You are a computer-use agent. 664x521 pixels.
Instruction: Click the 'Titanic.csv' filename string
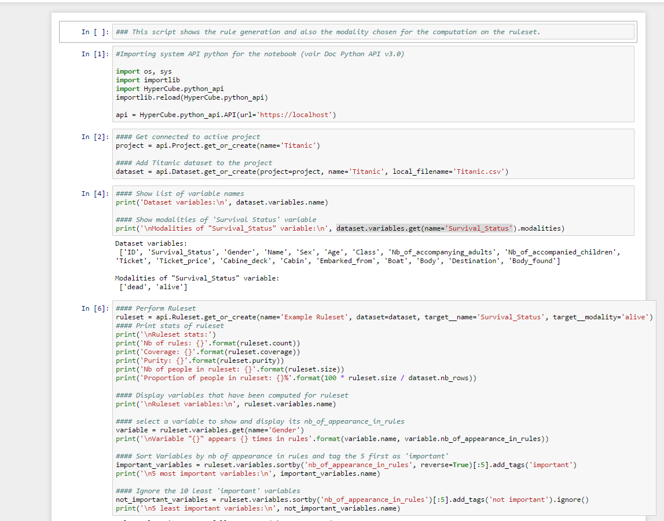[479, 172]
